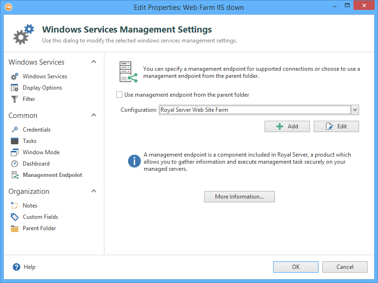The height and width of the screenshot is (283, 378).
Task: Click the Window Mode icon
Action: tap(14, 152)
